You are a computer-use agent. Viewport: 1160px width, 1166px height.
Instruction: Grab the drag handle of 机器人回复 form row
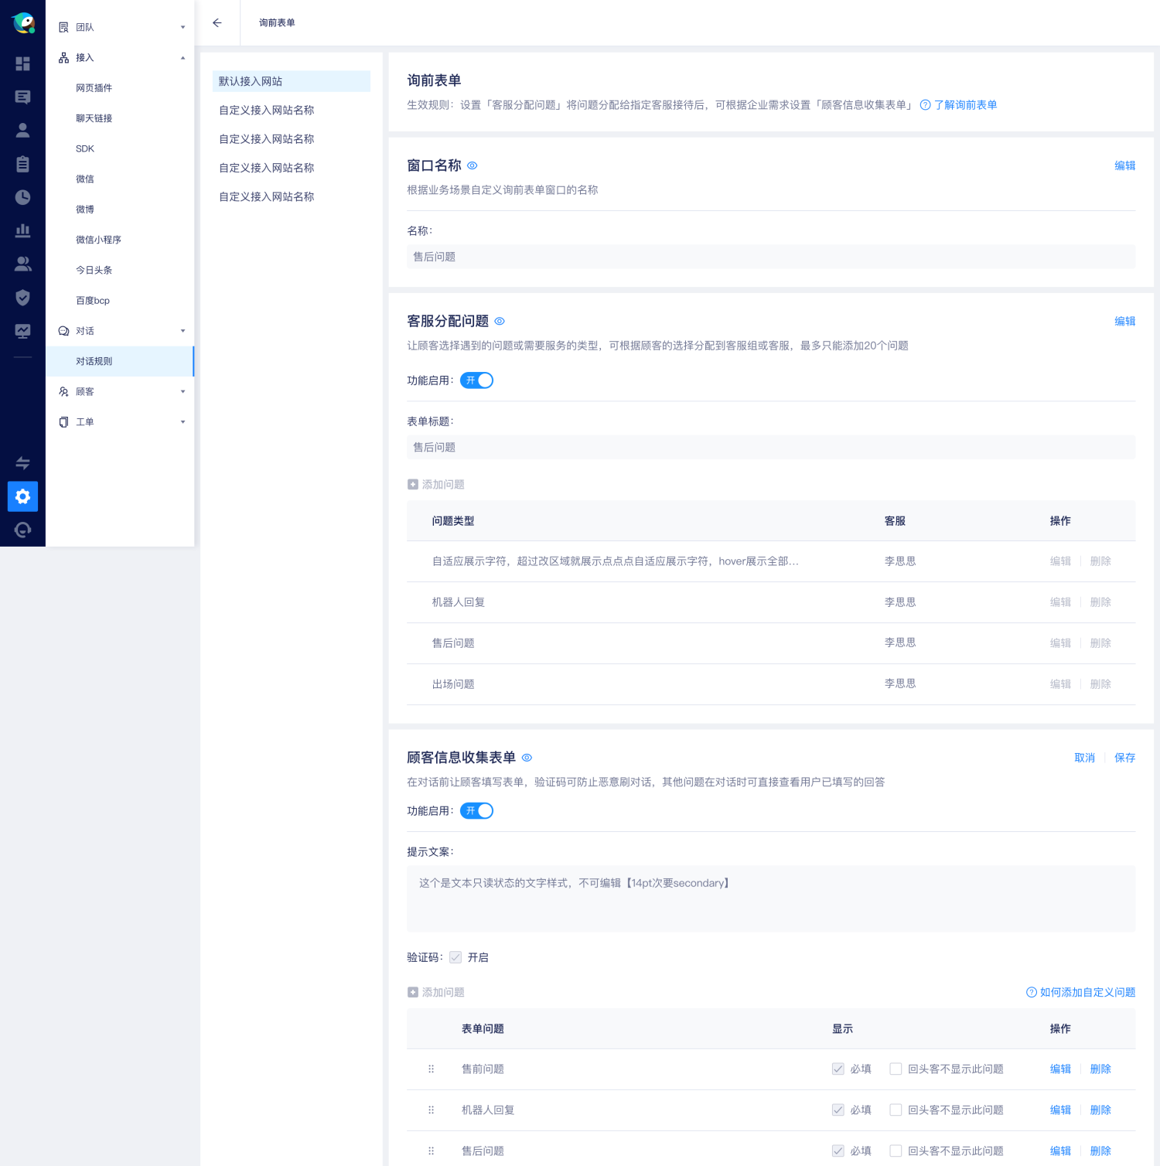point(431,1110)
